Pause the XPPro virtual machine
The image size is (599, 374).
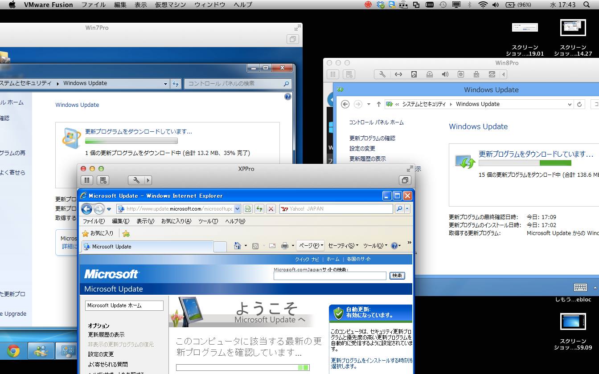pyautogui.click(x=87, y=180)
